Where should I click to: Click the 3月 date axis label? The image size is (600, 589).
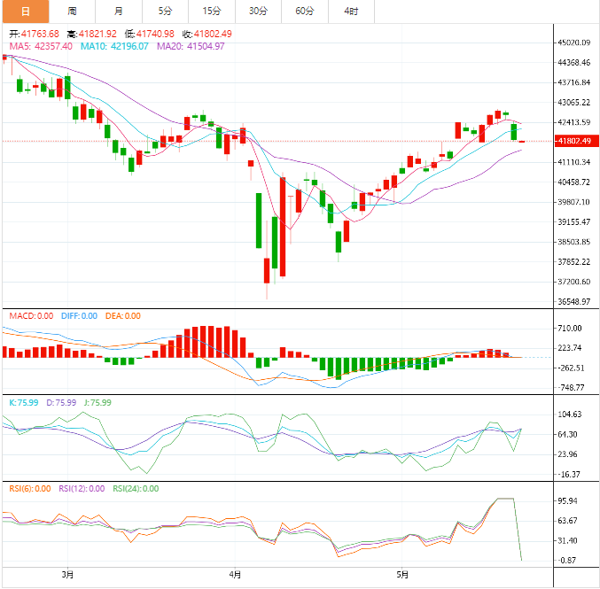coord(67,575)
